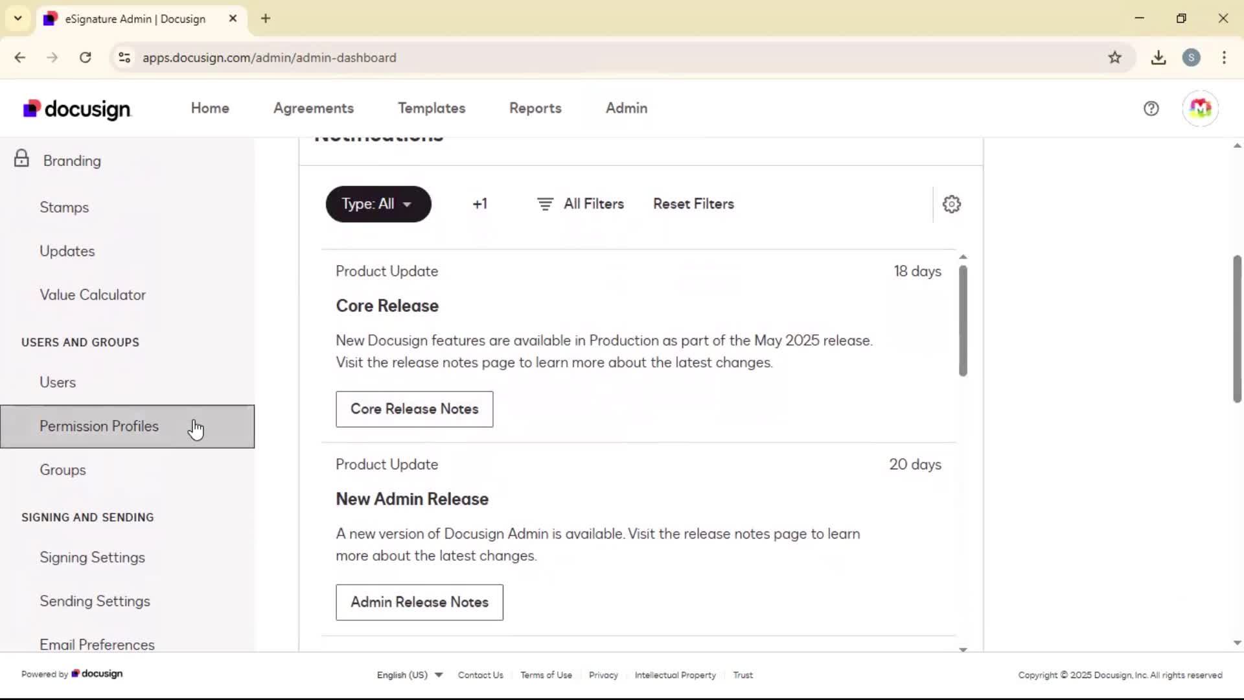Bookmark this page with star icon
The image size is (1244, 700).
(x=1114, y=58)
